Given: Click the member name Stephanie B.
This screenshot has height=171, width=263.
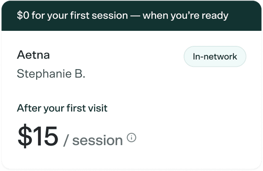Looking at the screenshot, I should pos(51,74).
